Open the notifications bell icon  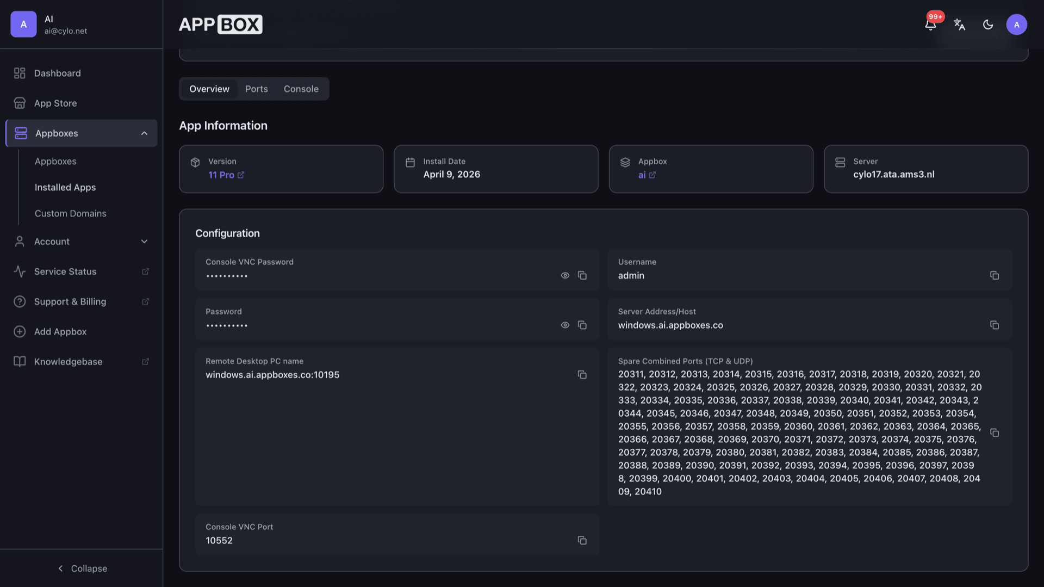(x=930, y=24)
